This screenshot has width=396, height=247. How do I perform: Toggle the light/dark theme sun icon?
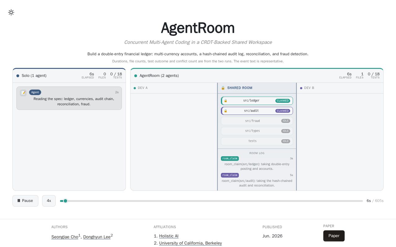pyautogui.click(x=11, y=12)
